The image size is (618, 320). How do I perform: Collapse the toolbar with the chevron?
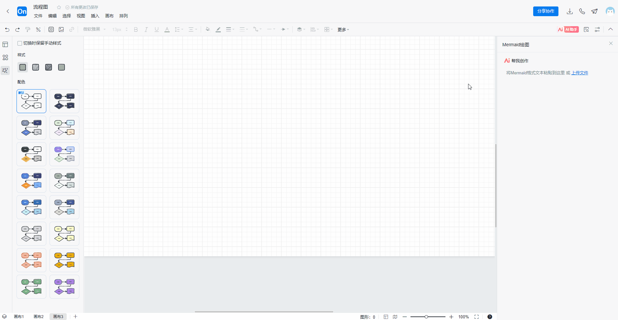click(x=611, y=29)
